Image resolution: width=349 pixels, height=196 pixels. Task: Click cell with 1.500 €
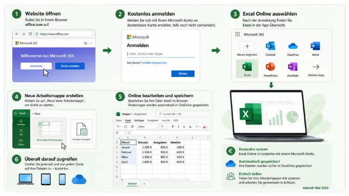pos(144,152)
